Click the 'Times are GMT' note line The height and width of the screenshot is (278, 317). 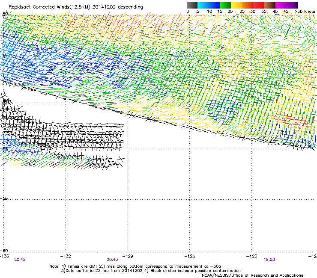pos(135,266)
